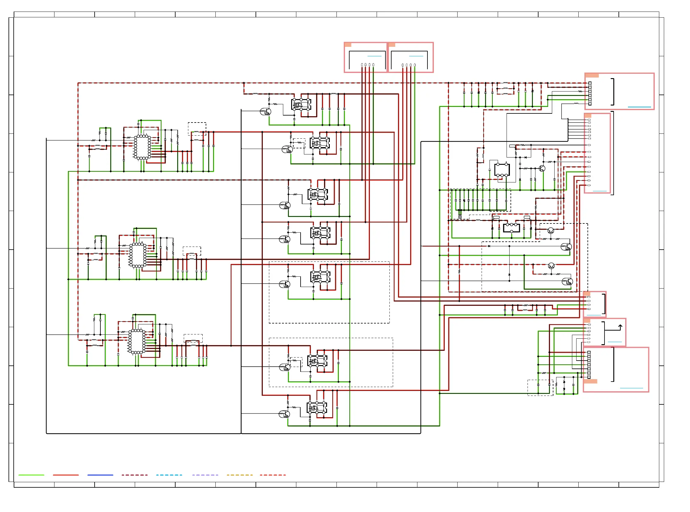Select the dark maroon dashed legend line
Screen dimensions: 690x512
134,475
